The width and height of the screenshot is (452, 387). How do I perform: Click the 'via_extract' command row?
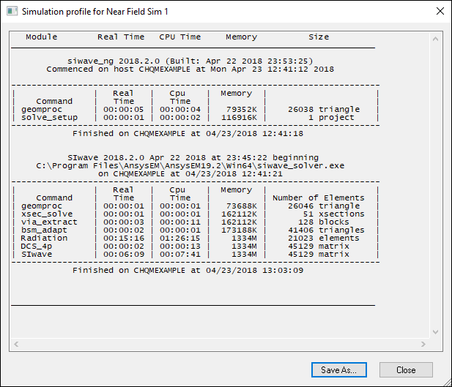pos(196,222)
